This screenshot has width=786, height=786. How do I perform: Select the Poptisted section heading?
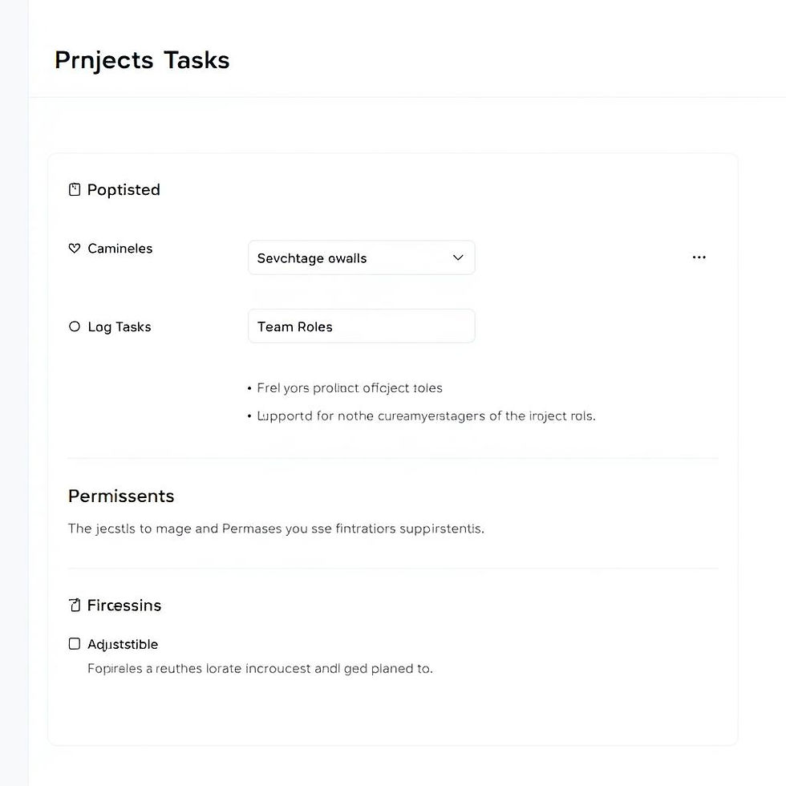coord(124,190)
